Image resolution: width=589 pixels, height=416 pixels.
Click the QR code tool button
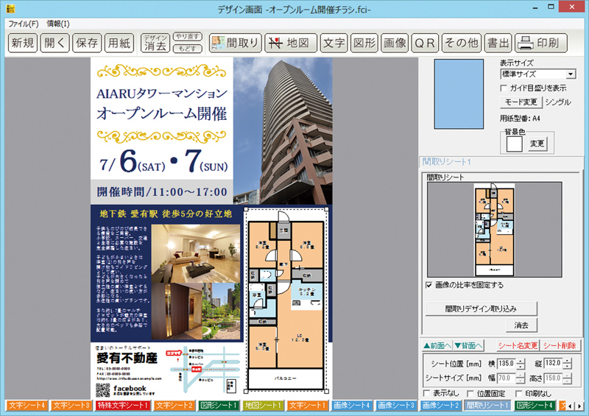(425, 43)
